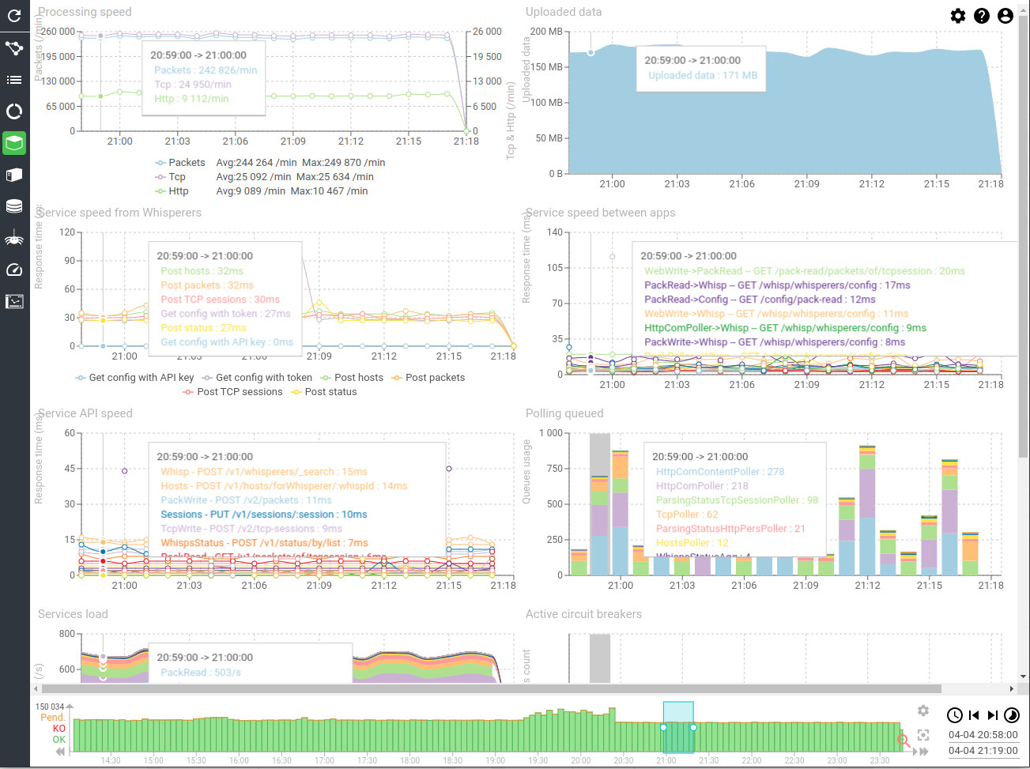
Task: Click the 150 034 max value on timeline
Action: coord(50,707)
